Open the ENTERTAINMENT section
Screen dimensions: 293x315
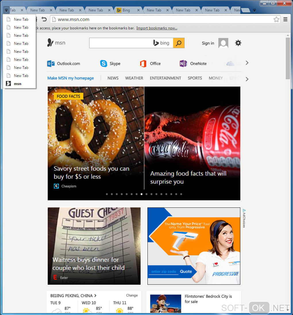[x=165, y=78]
